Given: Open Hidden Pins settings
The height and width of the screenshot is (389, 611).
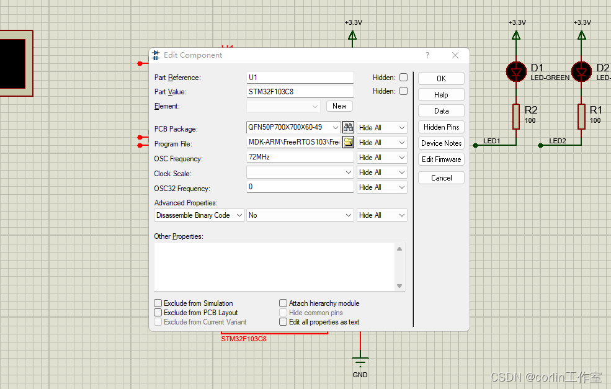Looking at the screenshot, I should click(x=440, y=127).
